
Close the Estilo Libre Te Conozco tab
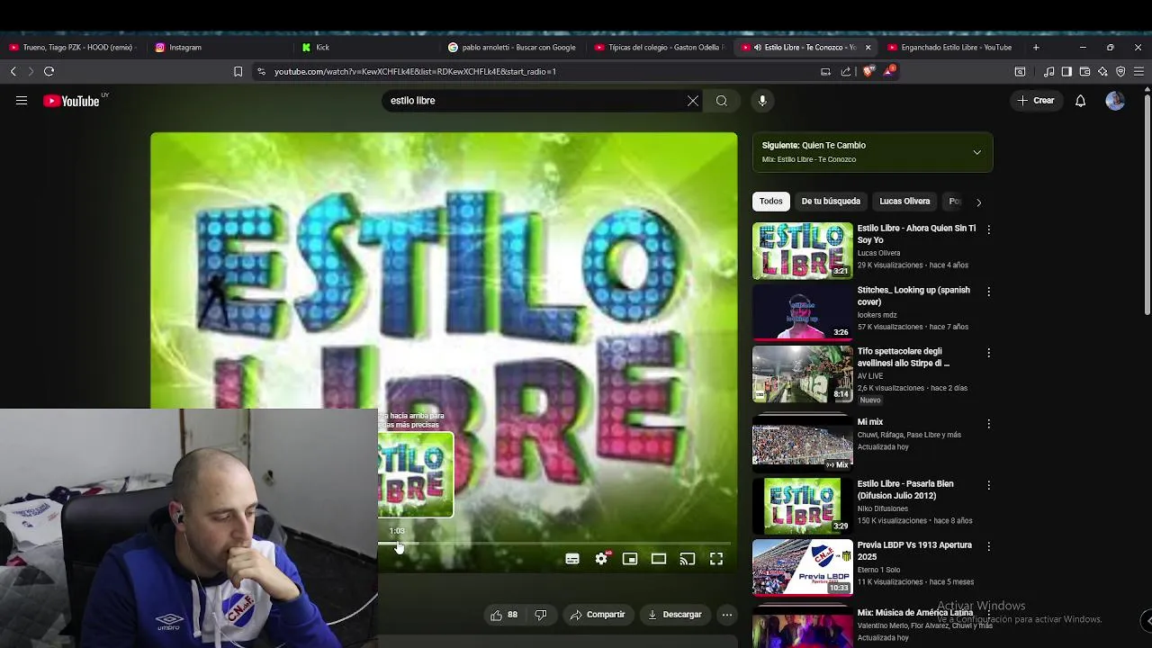coord(868,48)
